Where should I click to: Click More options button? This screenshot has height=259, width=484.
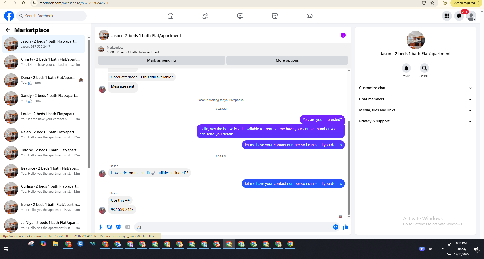pyautogui.click(x=287, y=60)
